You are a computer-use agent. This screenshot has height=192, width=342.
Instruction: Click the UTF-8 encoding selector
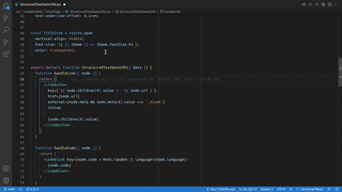(281, 189)
